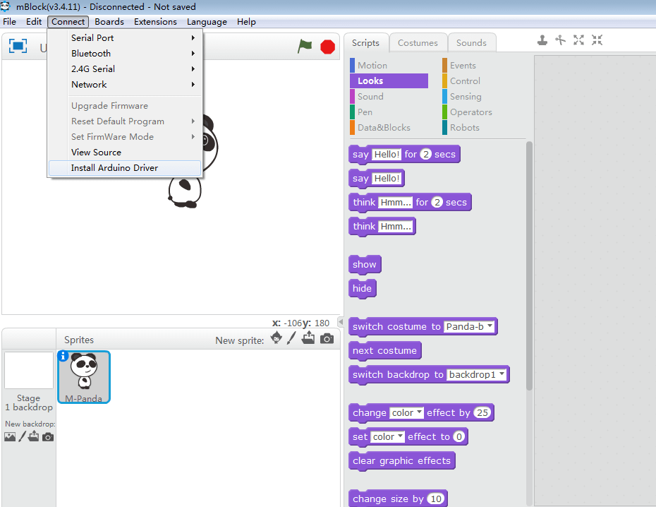Choose Install Arduino Driver
This screenshot has height=507, width=656.
tap(125, 167)
